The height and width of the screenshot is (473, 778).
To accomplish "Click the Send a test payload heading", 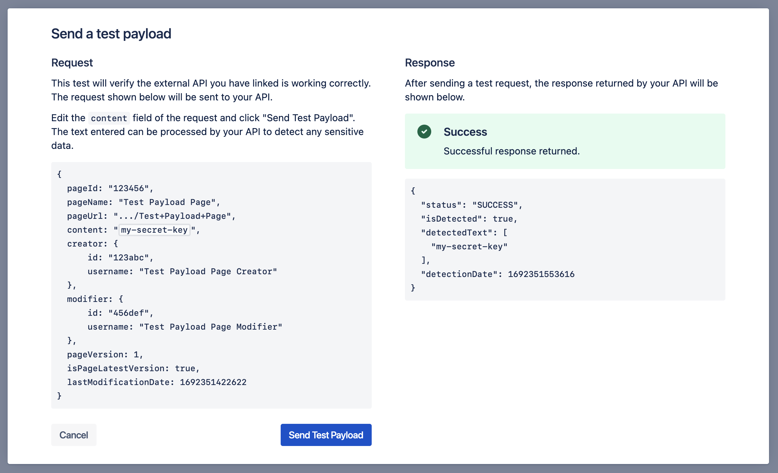I will click(x=111, y=34).
